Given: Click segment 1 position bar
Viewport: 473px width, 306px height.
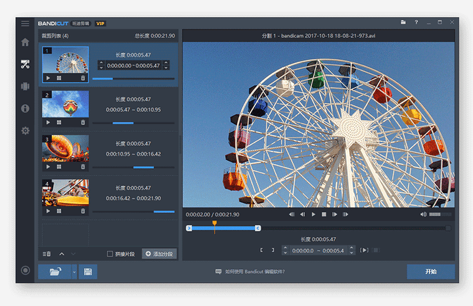Looking at the screenshot, I should 133,79.
